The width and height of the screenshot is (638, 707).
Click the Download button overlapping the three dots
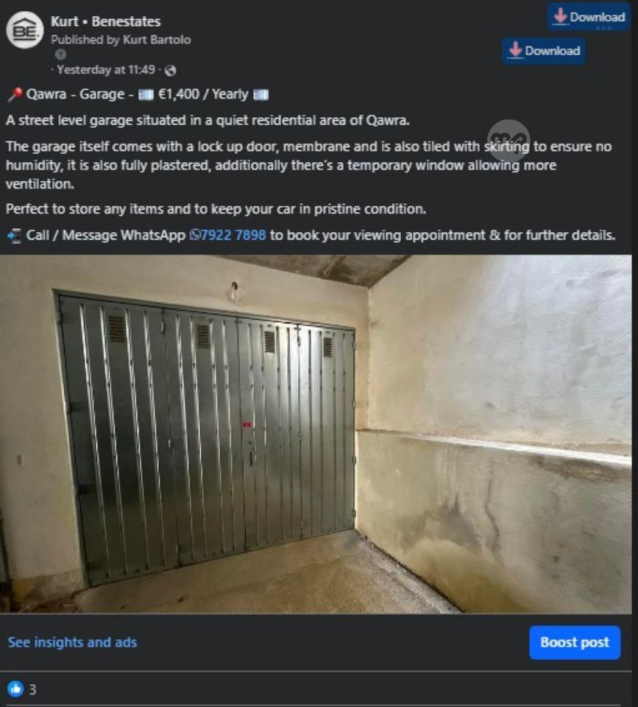(x=589, y=17)
